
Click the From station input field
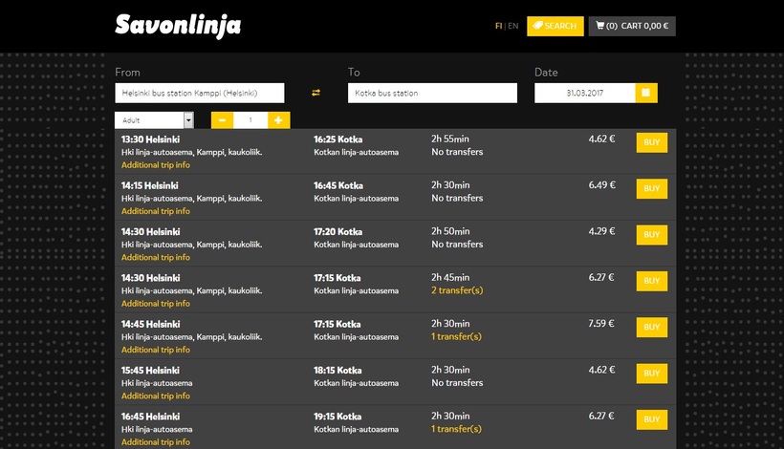(x=200, y=93)
